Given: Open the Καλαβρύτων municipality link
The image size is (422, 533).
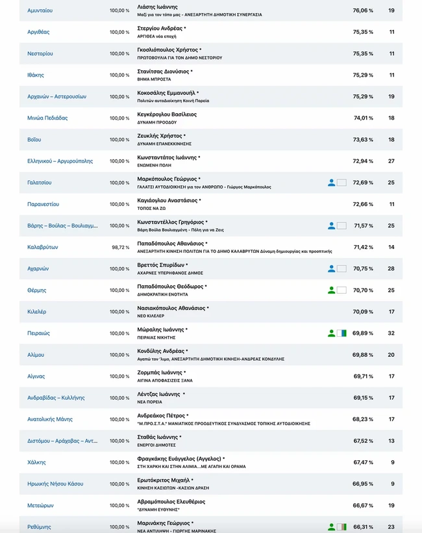Looking at the screenshot, I should click(x=43, y=247).
